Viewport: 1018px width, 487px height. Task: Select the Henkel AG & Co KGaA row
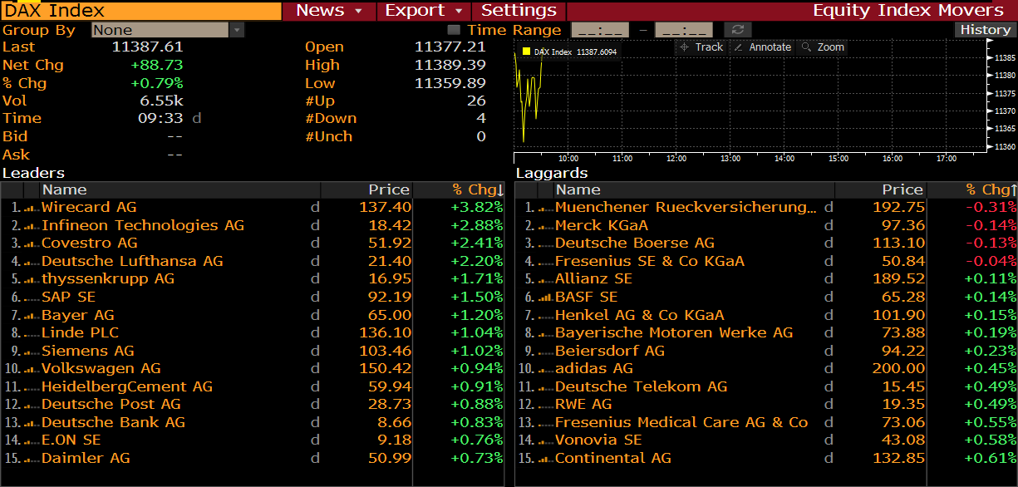pyautogui.click(x=765, y=316)
